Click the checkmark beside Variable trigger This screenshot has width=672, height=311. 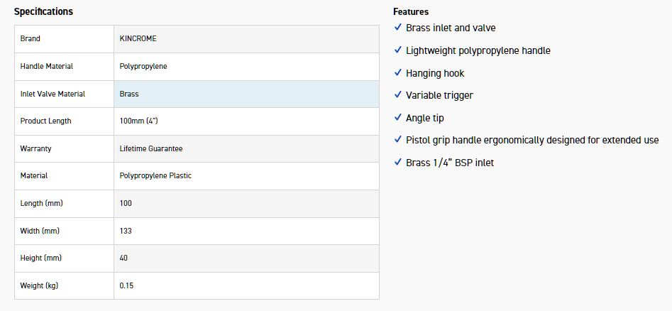point(398,95)
